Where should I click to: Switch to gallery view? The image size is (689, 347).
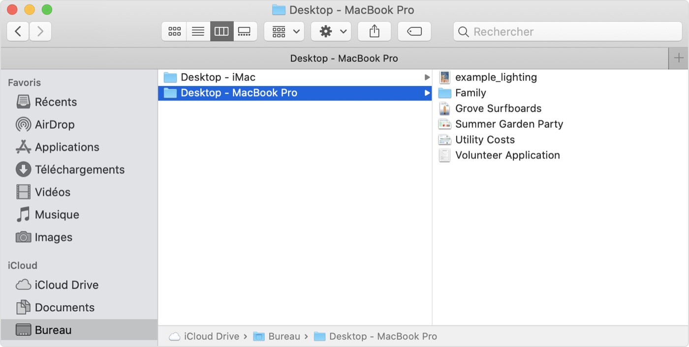245,31
